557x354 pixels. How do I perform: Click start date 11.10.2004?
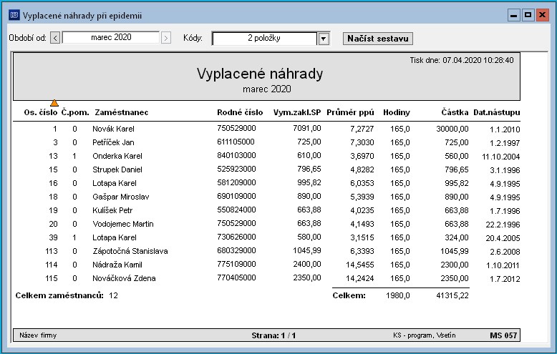point(501,157)
